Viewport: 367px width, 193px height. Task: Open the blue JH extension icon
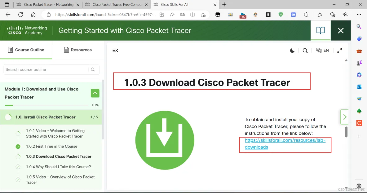click(x=293, y=15)
